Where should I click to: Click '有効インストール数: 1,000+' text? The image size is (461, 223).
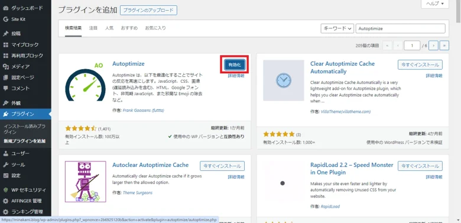(x=289, y=143)
